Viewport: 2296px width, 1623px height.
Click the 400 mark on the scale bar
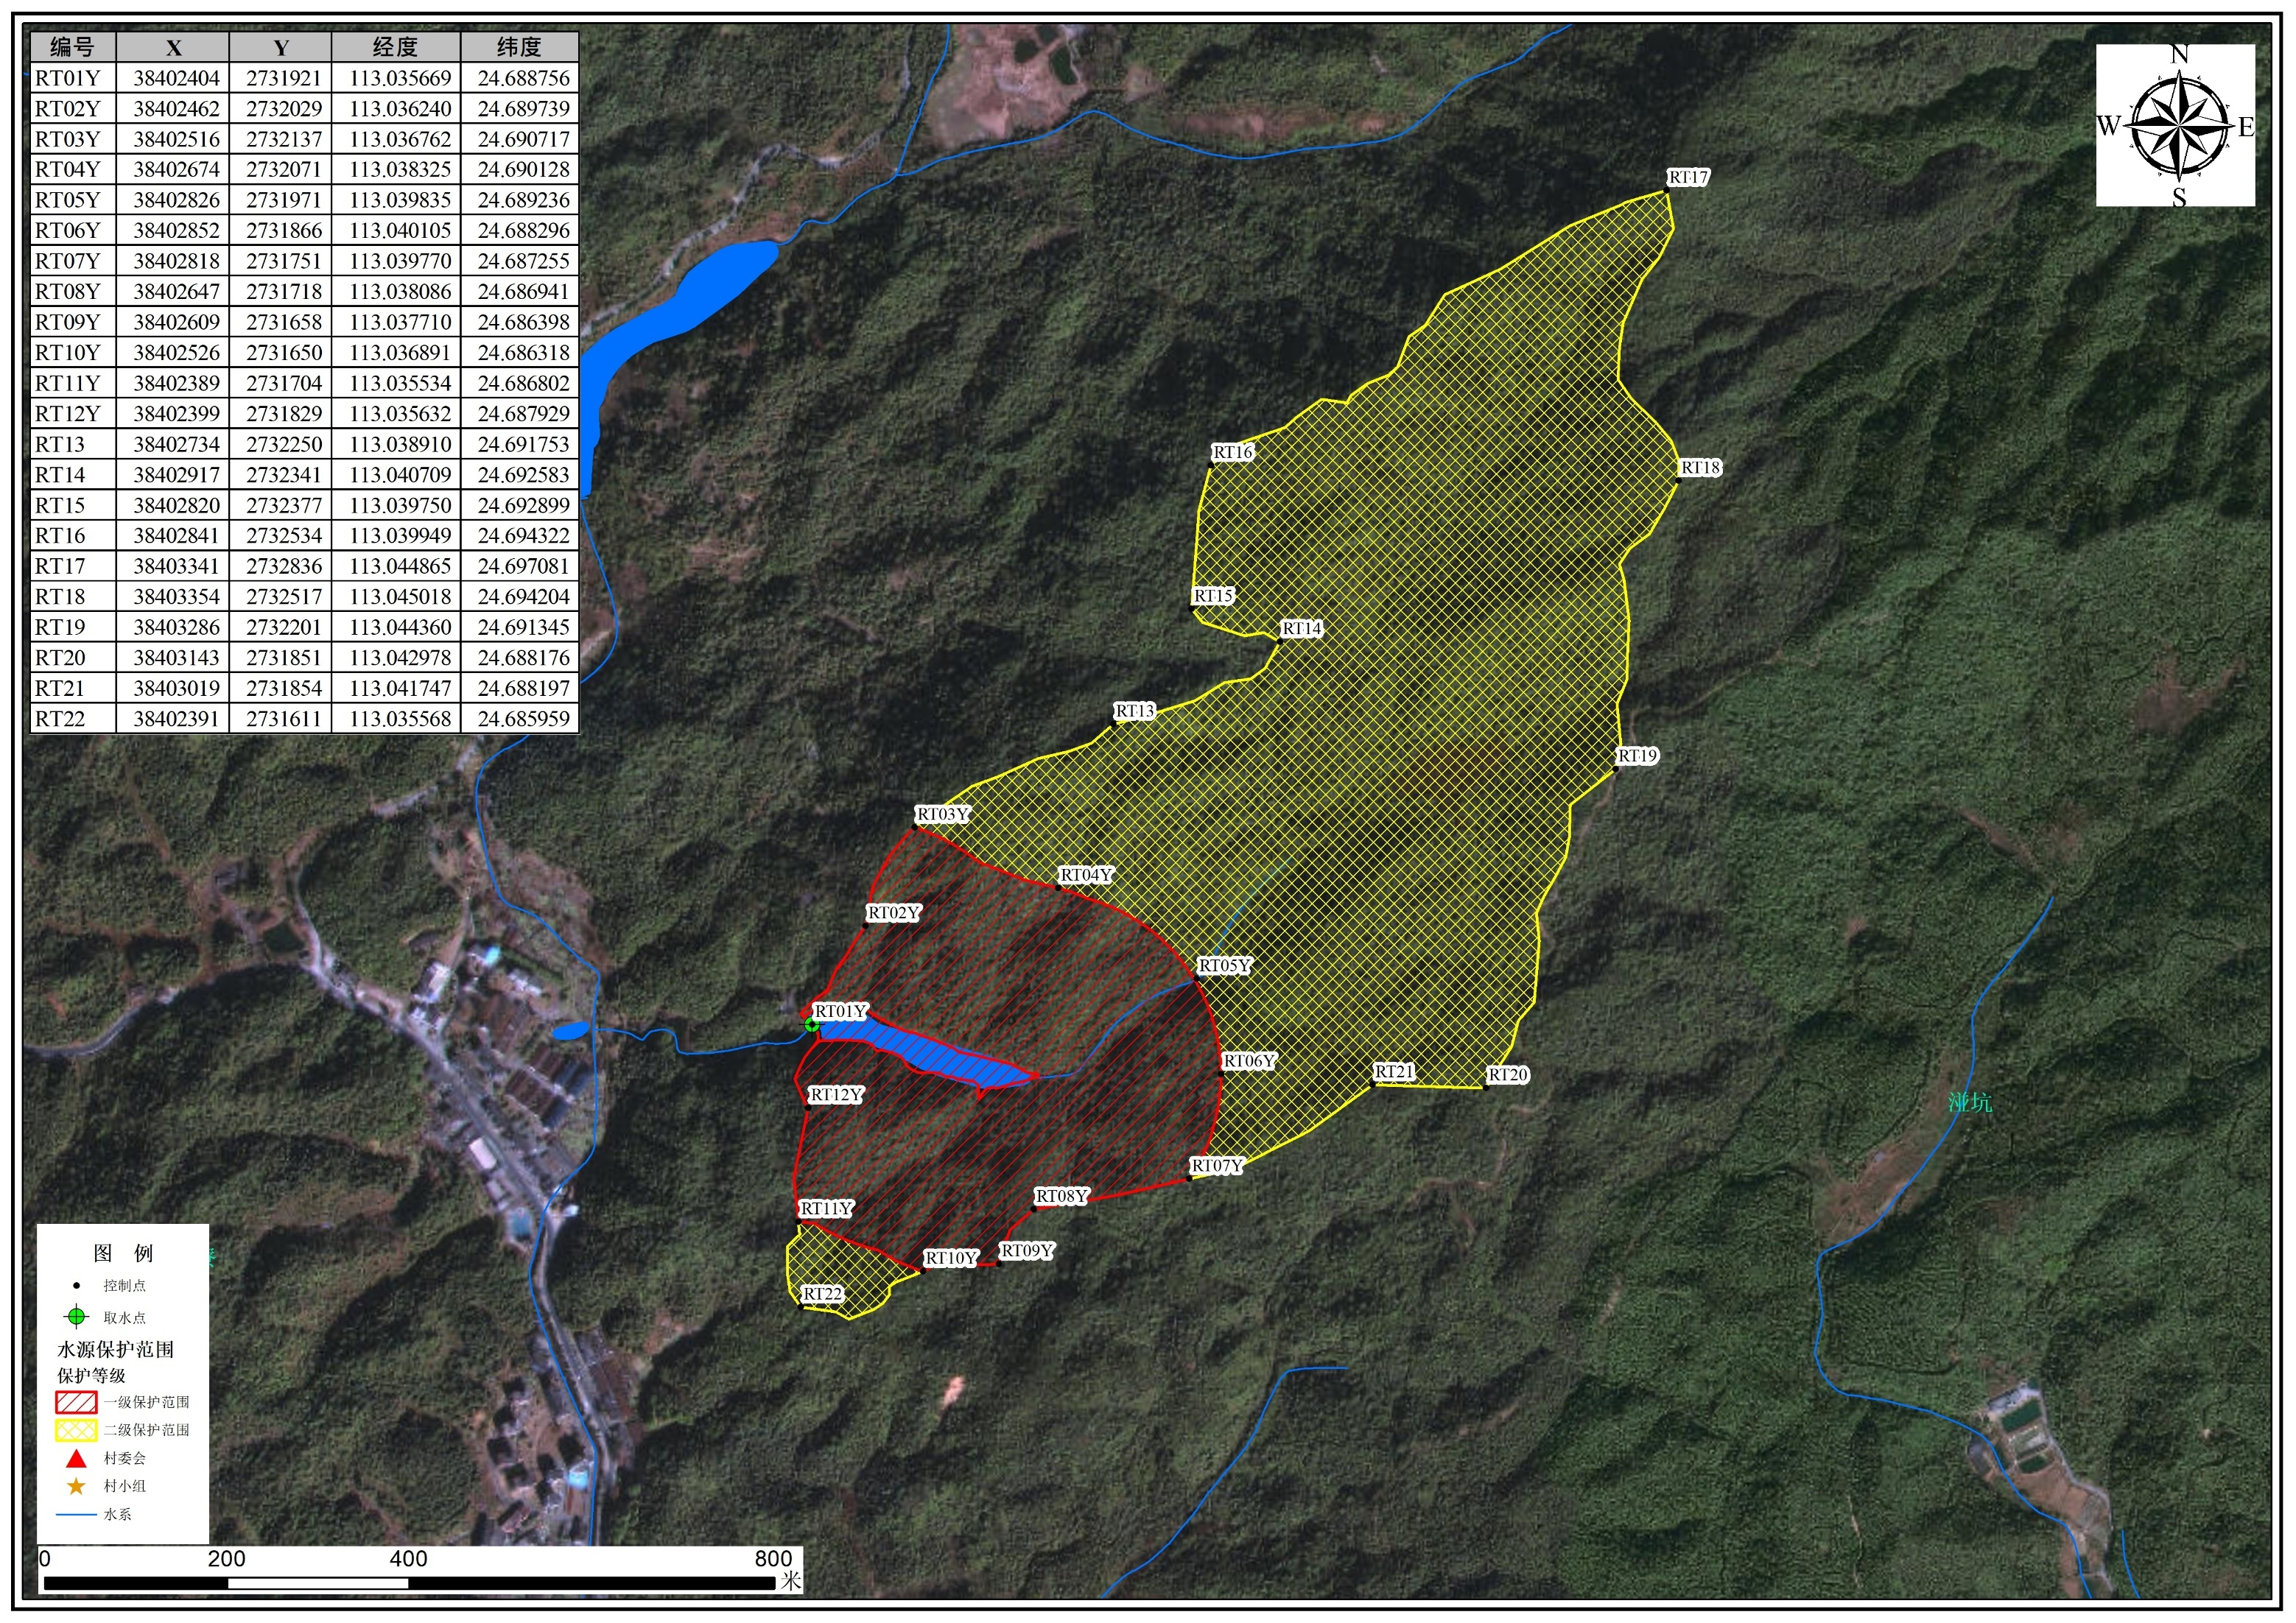pos(408,1558)
